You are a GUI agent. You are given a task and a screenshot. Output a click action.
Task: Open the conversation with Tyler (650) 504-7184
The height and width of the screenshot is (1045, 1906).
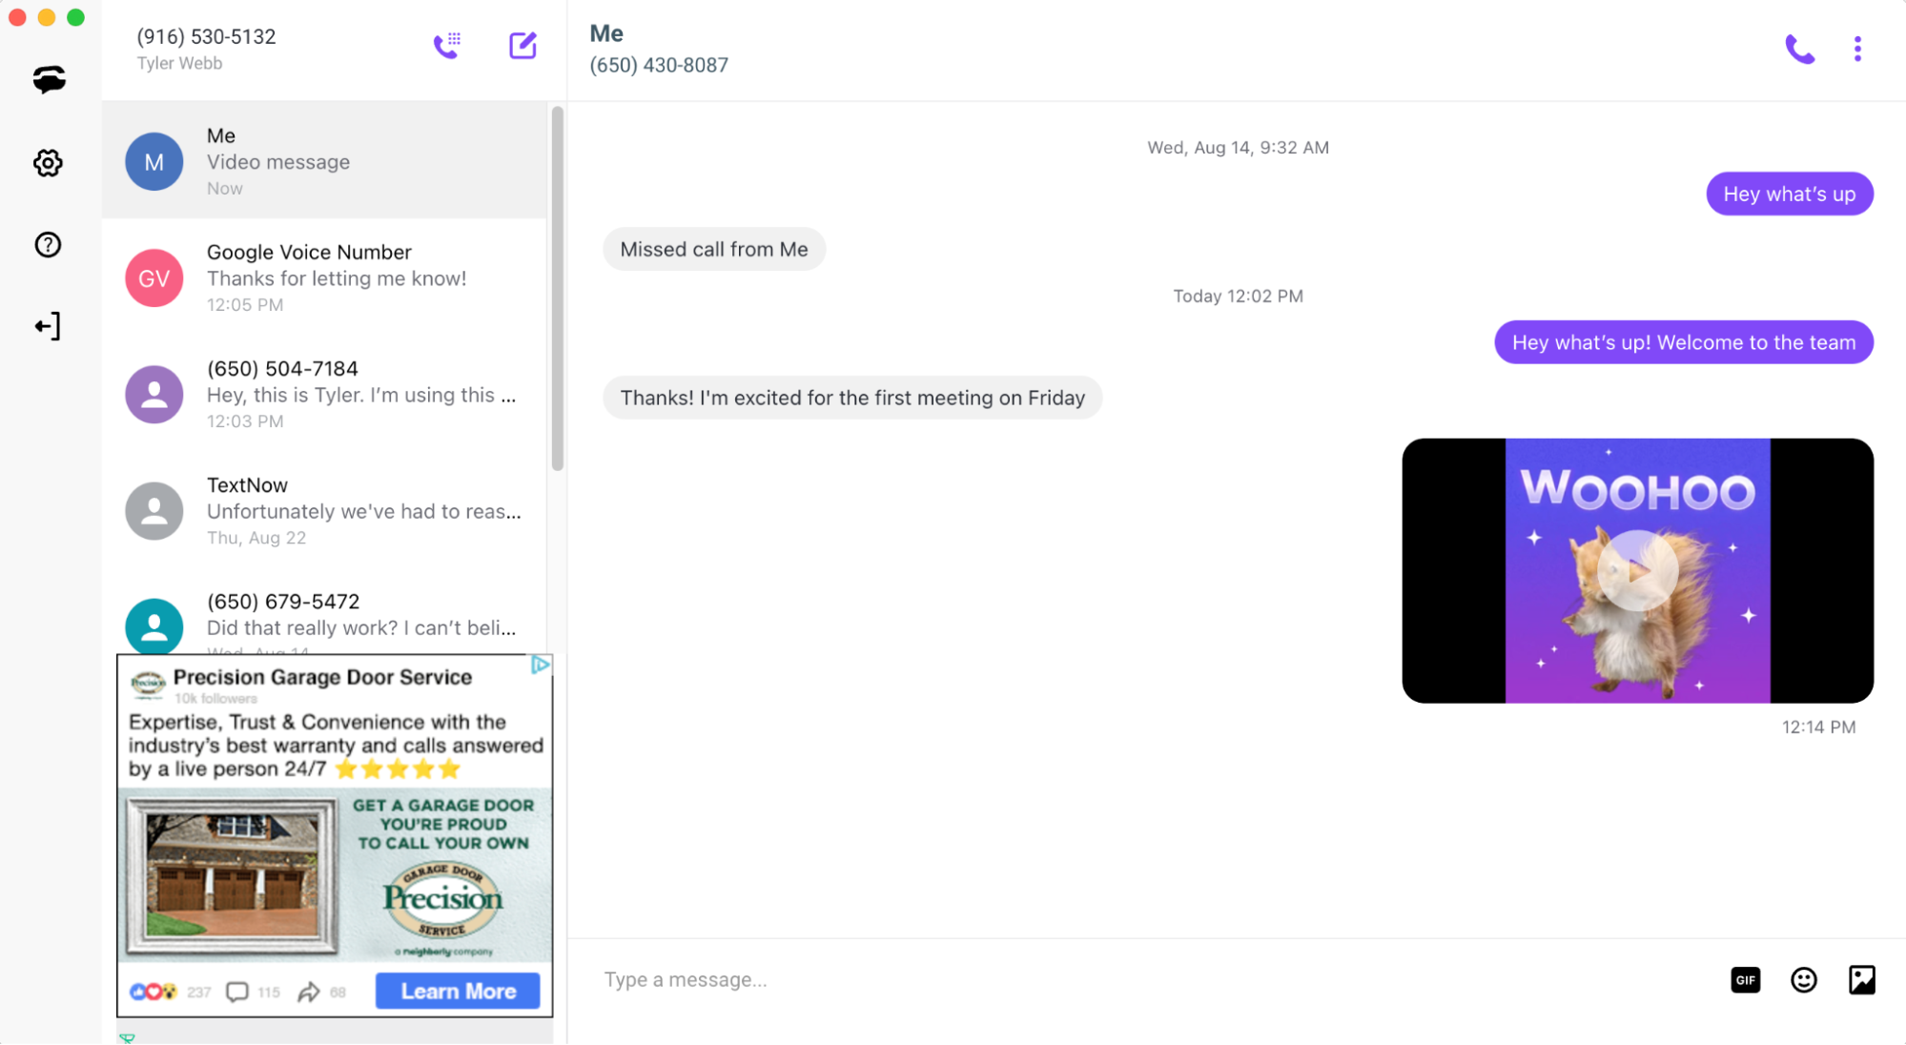click(x=324, y=394)
